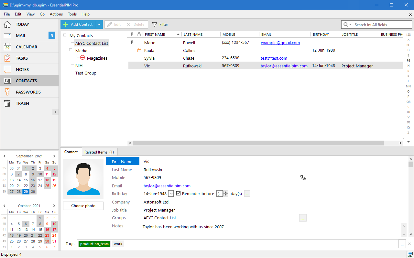Open the Passwords key icon
The width and height of the screenshot is (414, 258).
click(7, 92)
